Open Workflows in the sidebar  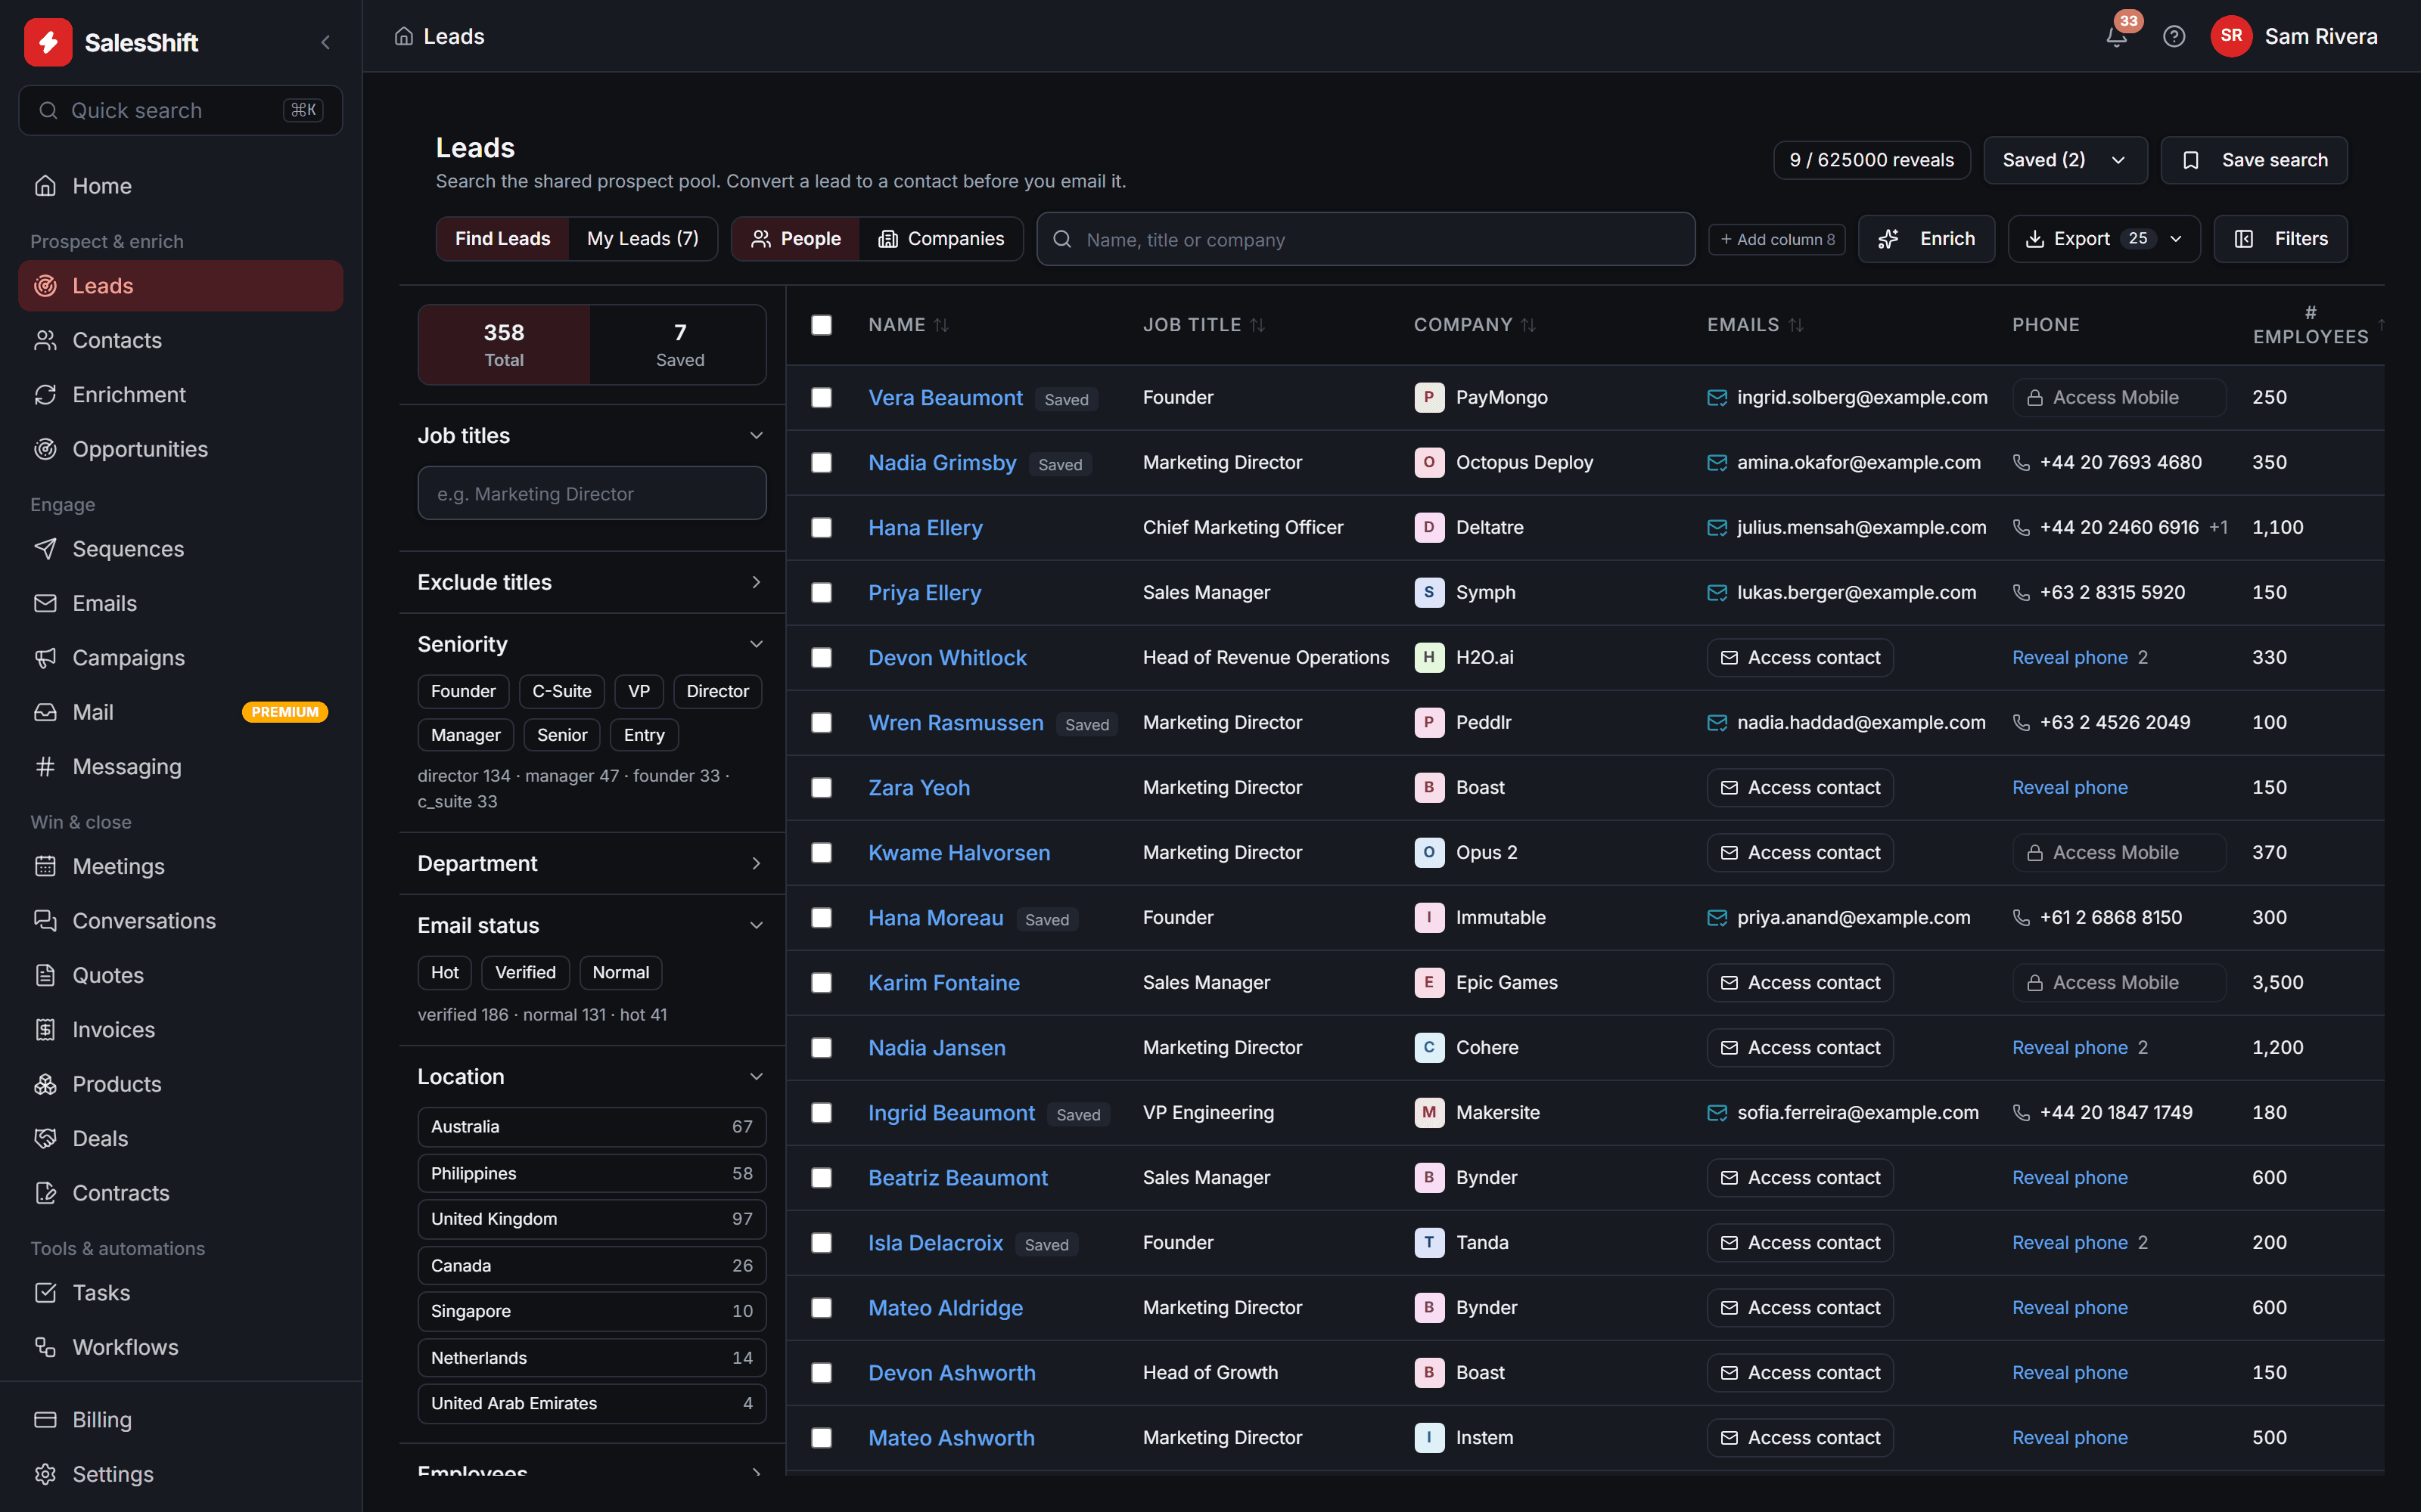(180, 1347)
